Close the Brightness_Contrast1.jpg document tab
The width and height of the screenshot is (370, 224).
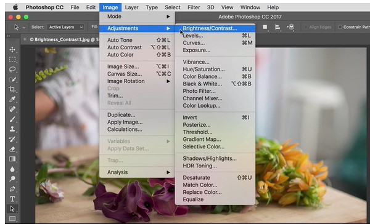[x=25, y=39]
